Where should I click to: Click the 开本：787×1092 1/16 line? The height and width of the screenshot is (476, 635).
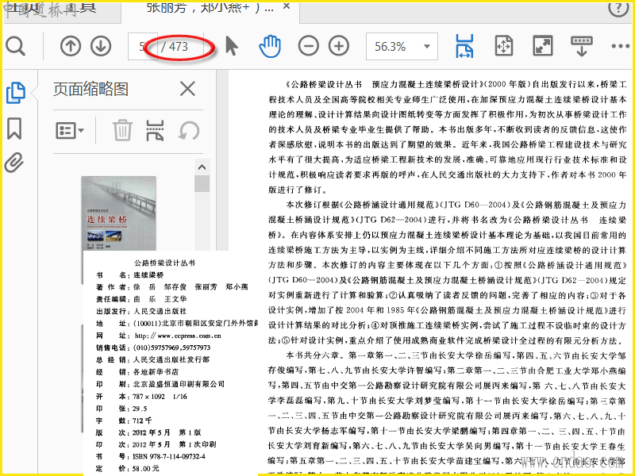[x=141, y=396]
